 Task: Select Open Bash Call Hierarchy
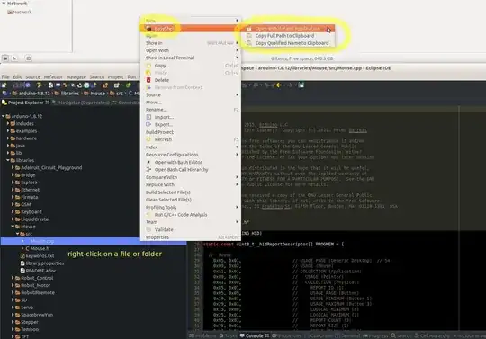[191, 170]
